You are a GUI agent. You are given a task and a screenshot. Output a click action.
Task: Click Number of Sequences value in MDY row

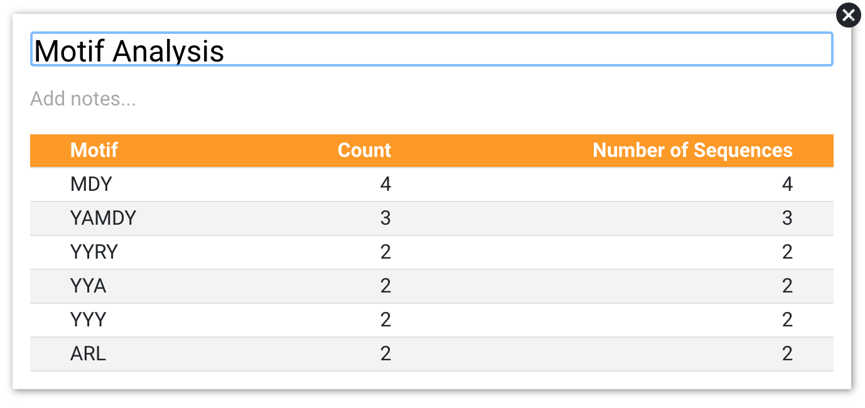(x=787, y=185)
